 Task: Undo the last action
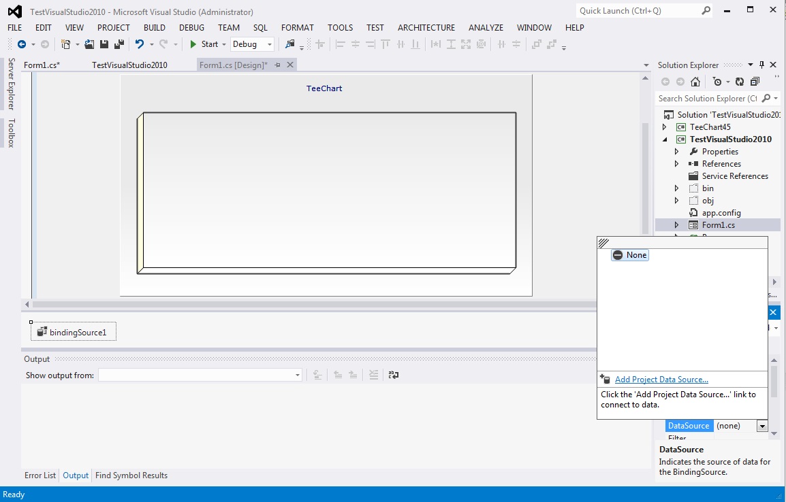(x=140, y=44)
